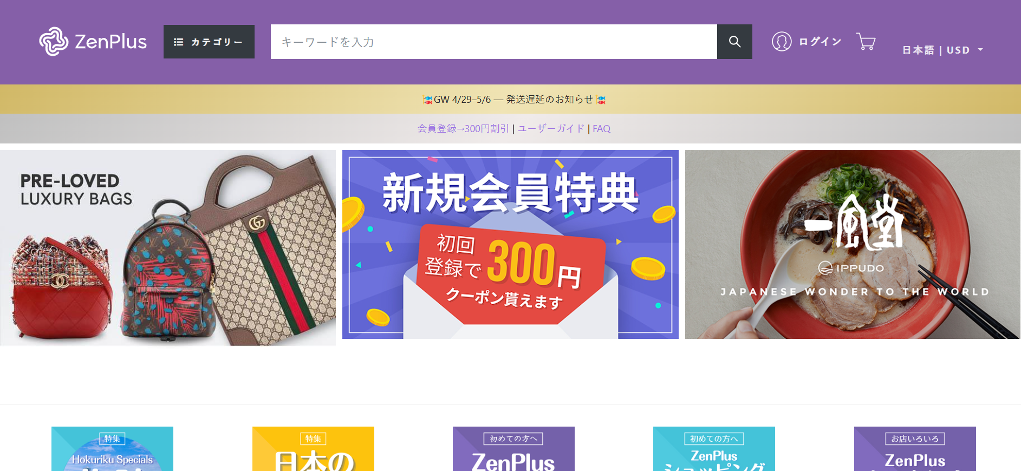Screen dimensions: 1021x471
Task: Open the yellow 日本の feature tile
Action: point(313,449)
